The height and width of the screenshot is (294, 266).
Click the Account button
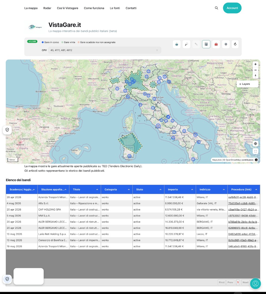tap(232, 8)
